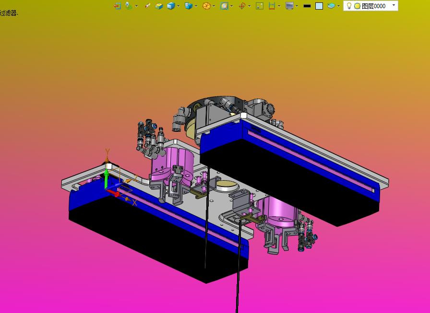This screenshot has height=313, width=430.
Task: Click the red X axis arrow handle
Action: (114, 194)
